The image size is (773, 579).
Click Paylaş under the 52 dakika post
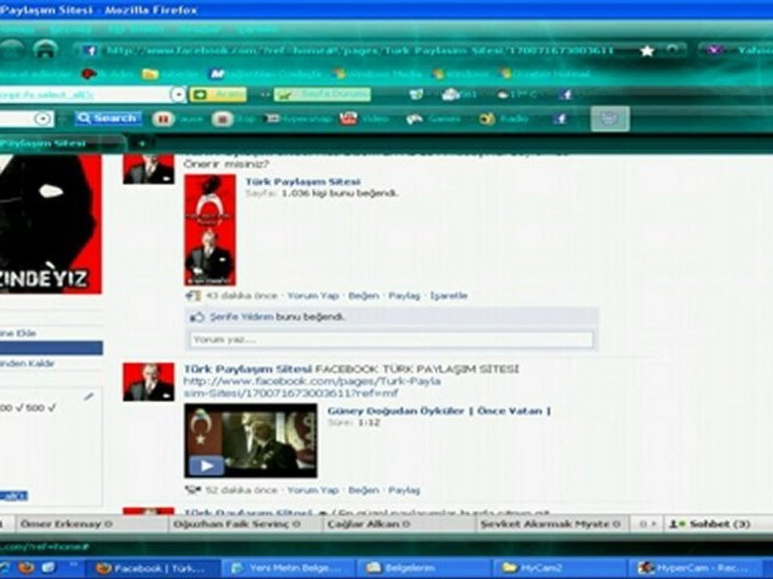(x=404, y=491)
